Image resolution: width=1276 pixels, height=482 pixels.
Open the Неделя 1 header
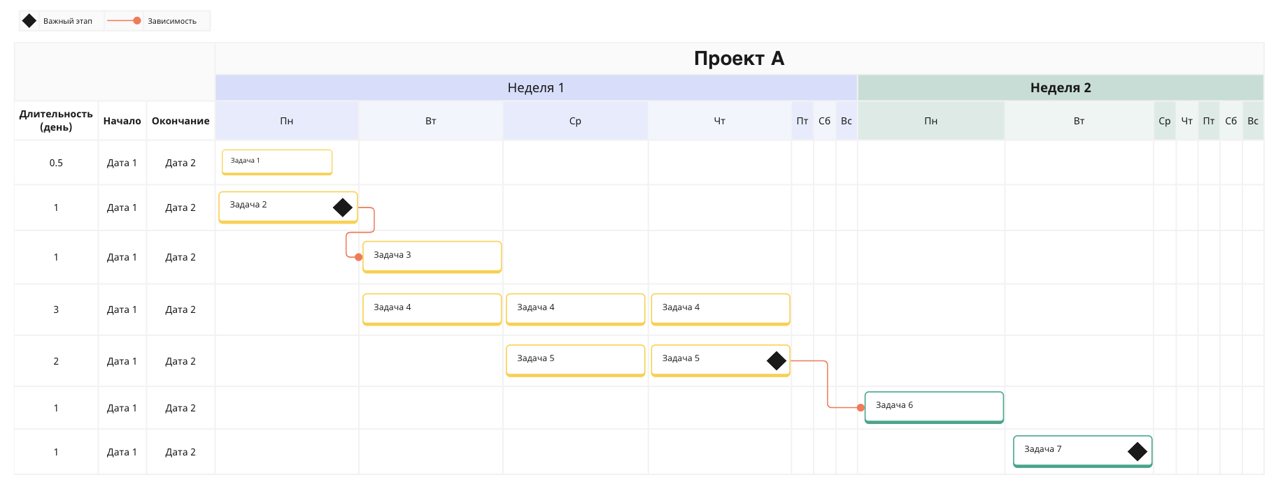536,87
